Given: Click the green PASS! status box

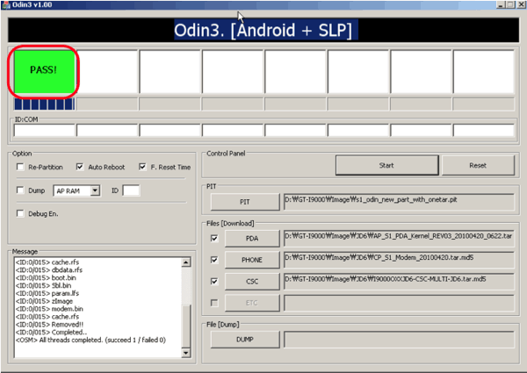Looking at the screenshot, I should tap(44, 70).
